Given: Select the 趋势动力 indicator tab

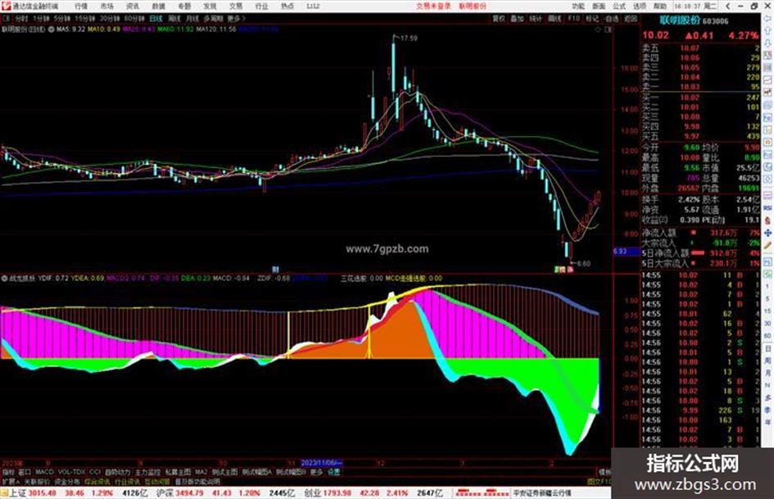Looking at the screenshot, I should (x=117, y=472).
